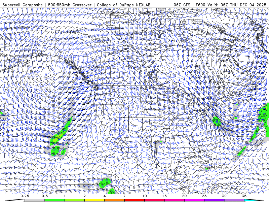Image resolution: width=269 pixels, height=202 pixels.
Task: Click the '30' legend value
Action: [x=224, y=196]
